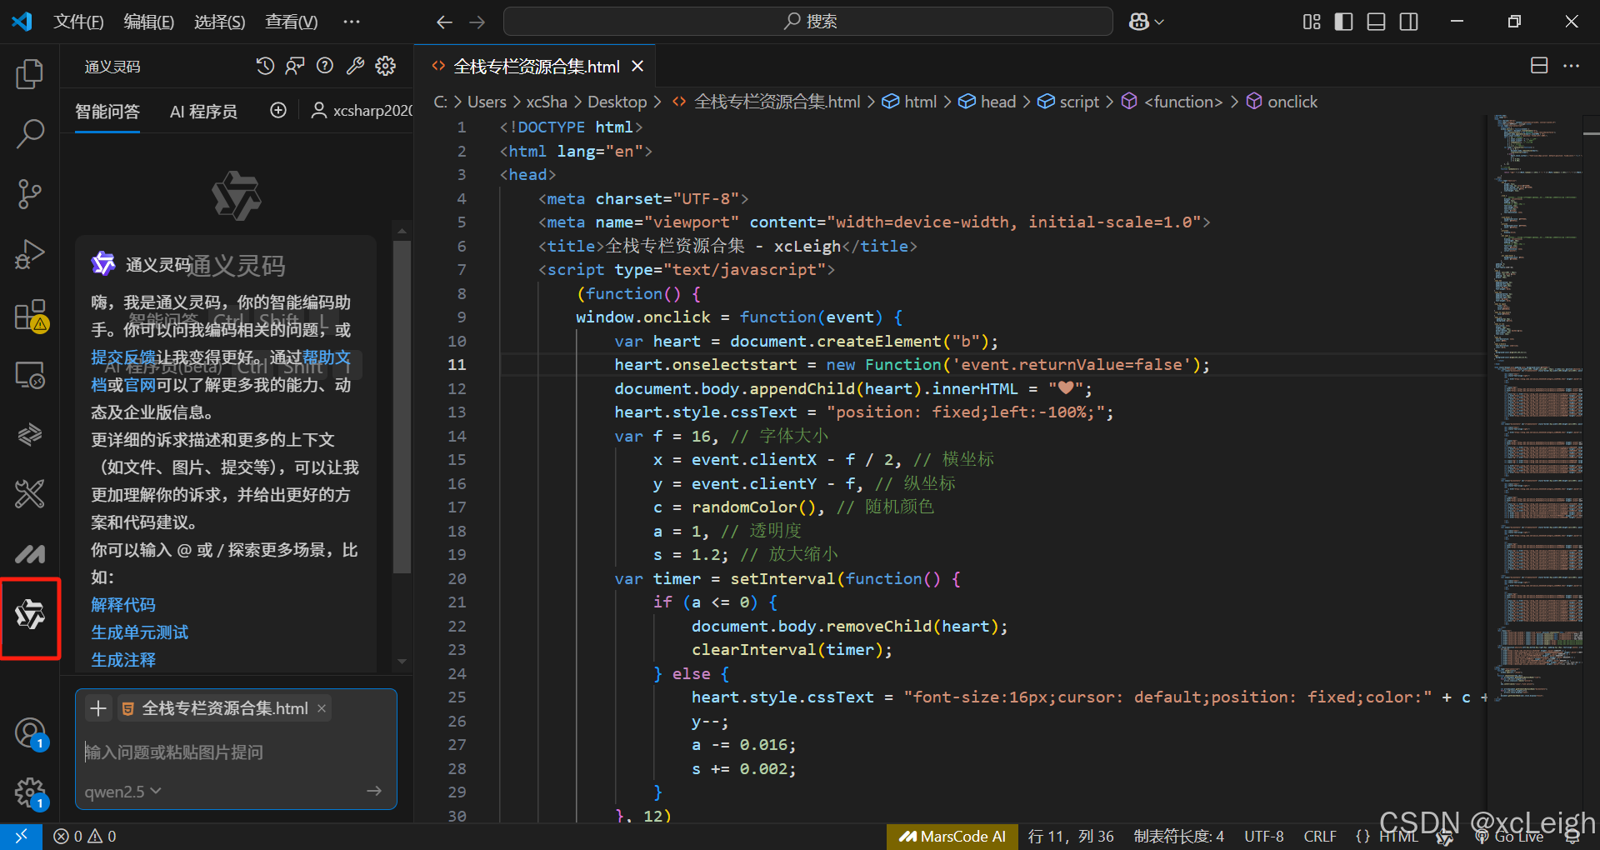Toggle the bottom panel visibility
This screenshot has width=1600, height=850.
(x=1376, y=22)
